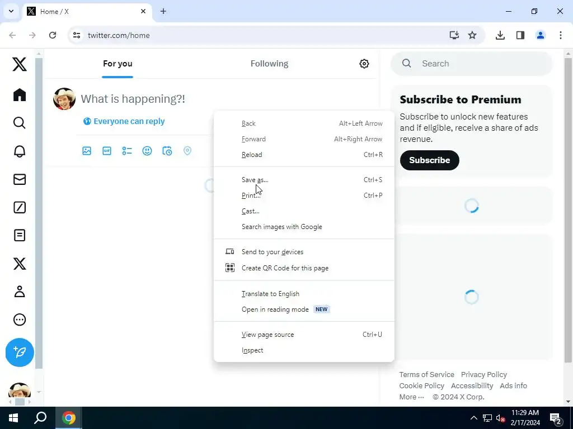Open Ads info link
The width and height of the screenshot is (573, 429).
coord(514,385)
